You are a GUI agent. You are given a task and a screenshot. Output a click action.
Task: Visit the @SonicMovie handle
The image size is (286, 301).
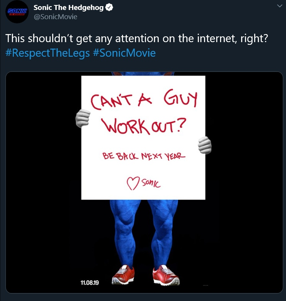tap(55, 16)
